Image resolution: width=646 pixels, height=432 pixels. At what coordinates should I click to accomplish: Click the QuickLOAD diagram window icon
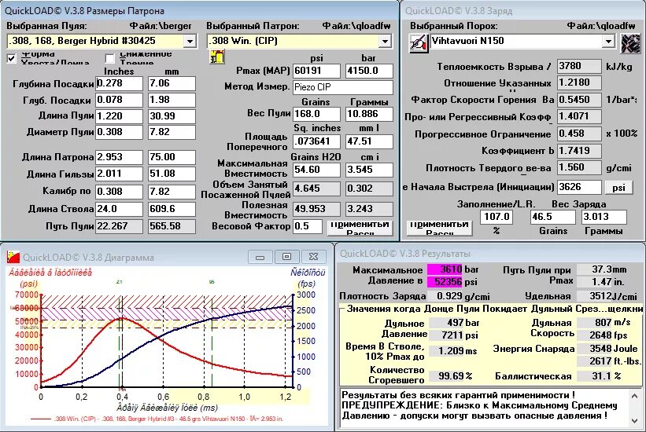click(x=13, y=257)
